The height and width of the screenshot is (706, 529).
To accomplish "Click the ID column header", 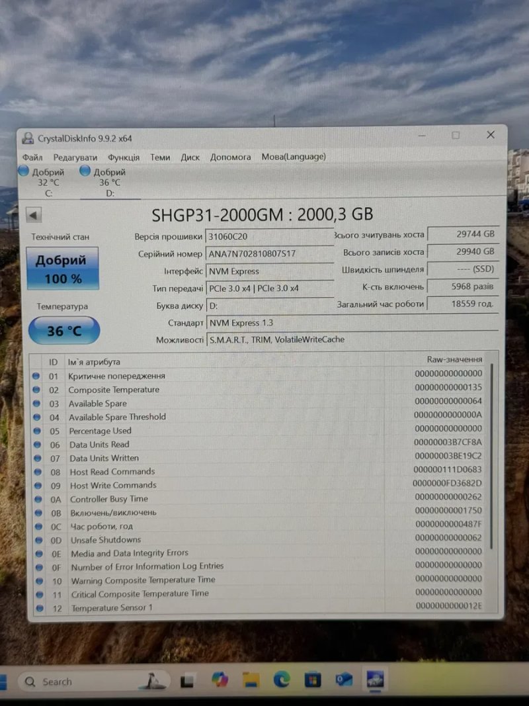I will (x=53, y=362).
